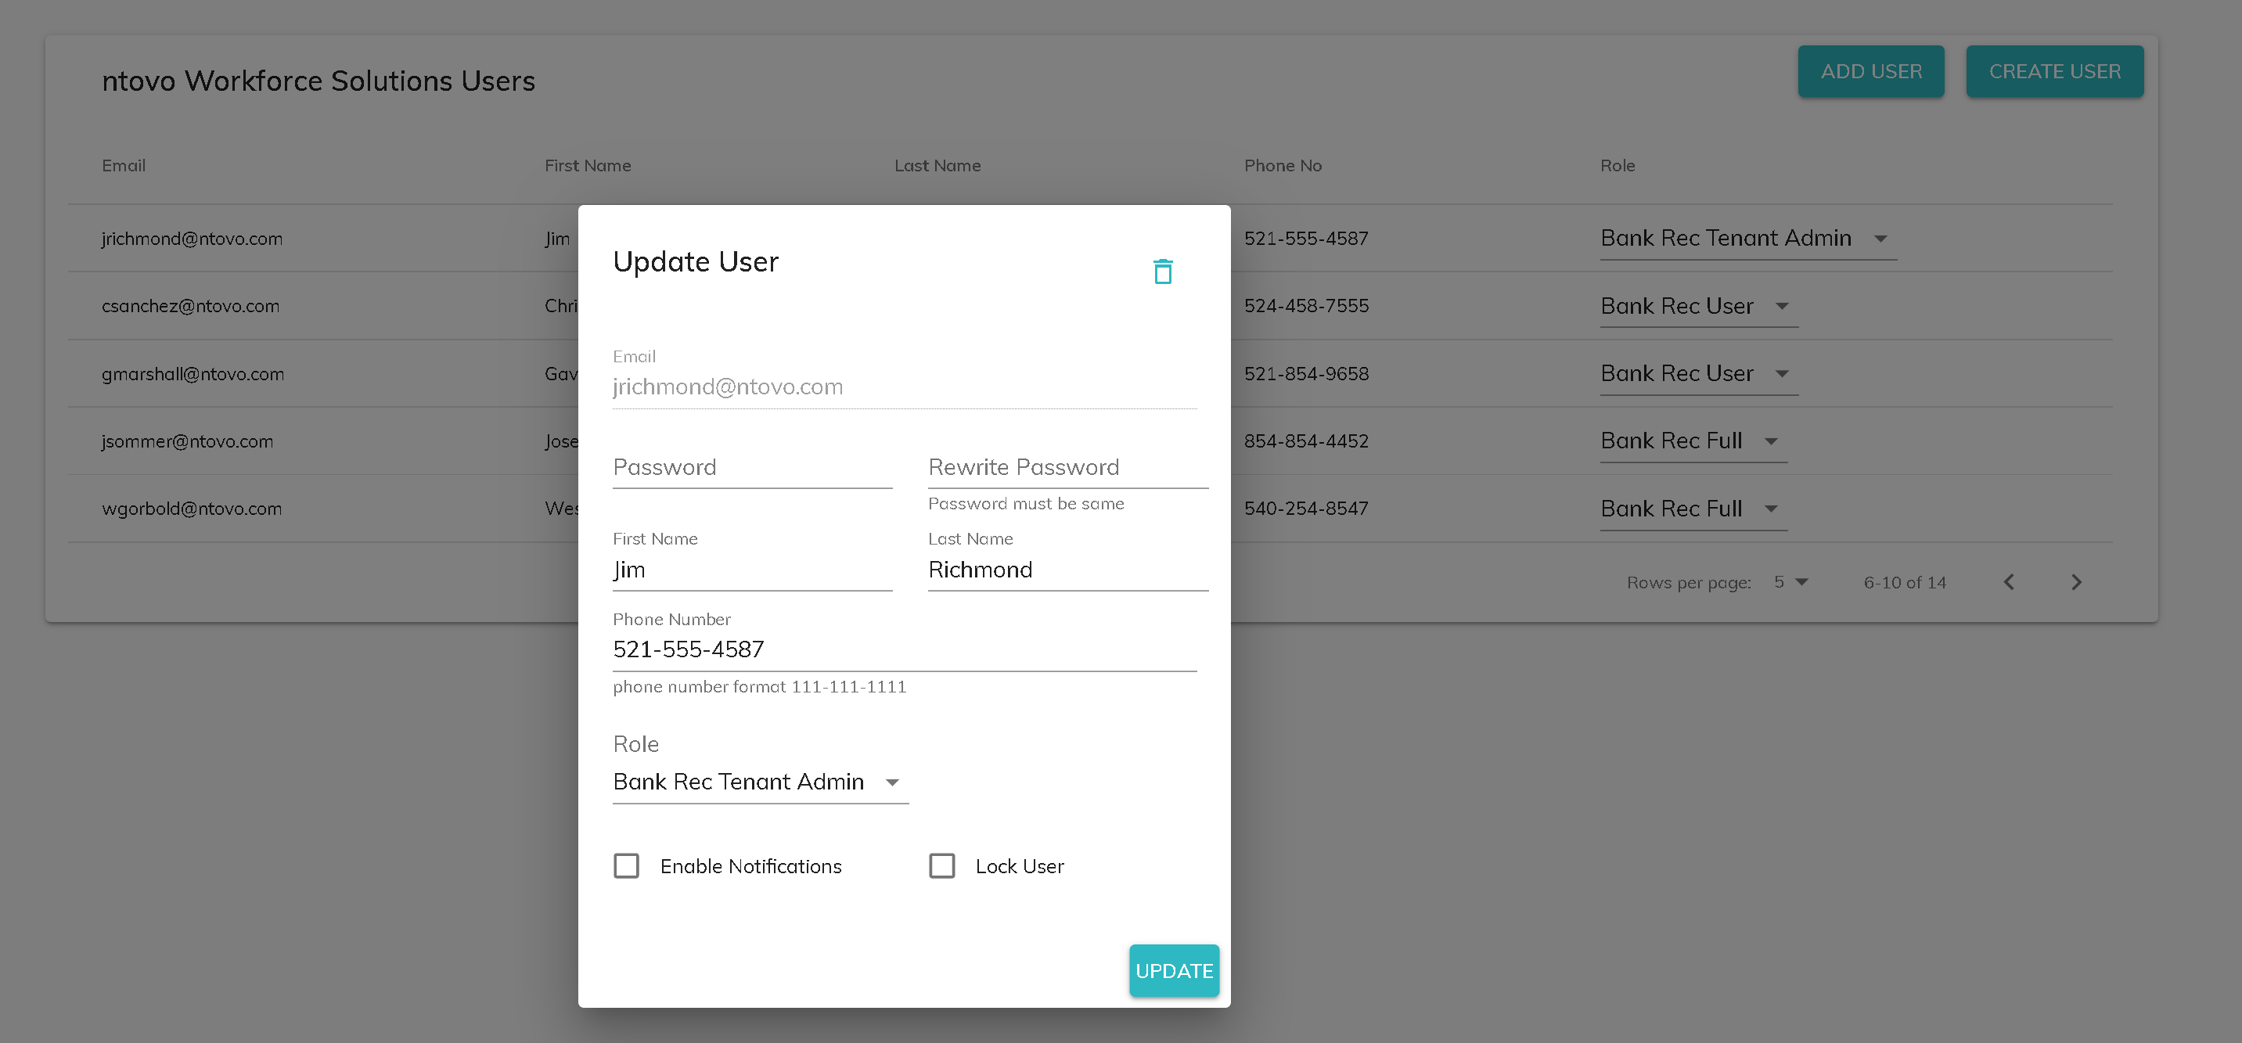Go to previous page arrow
The height and width of the screenshot is (1043, 2242).
tap(2009, 582)
